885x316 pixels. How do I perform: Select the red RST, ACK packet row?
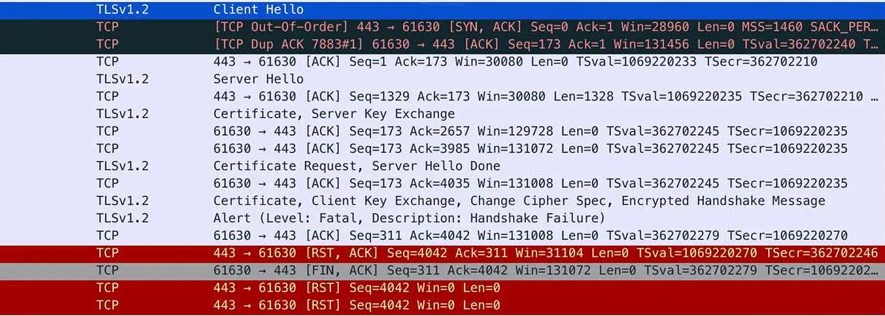442,253
